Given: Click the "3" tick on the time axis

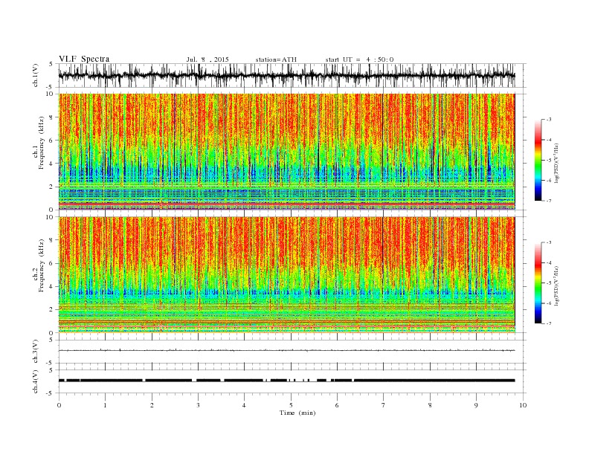Looking at the screenshot, I should tap(198, 405).
